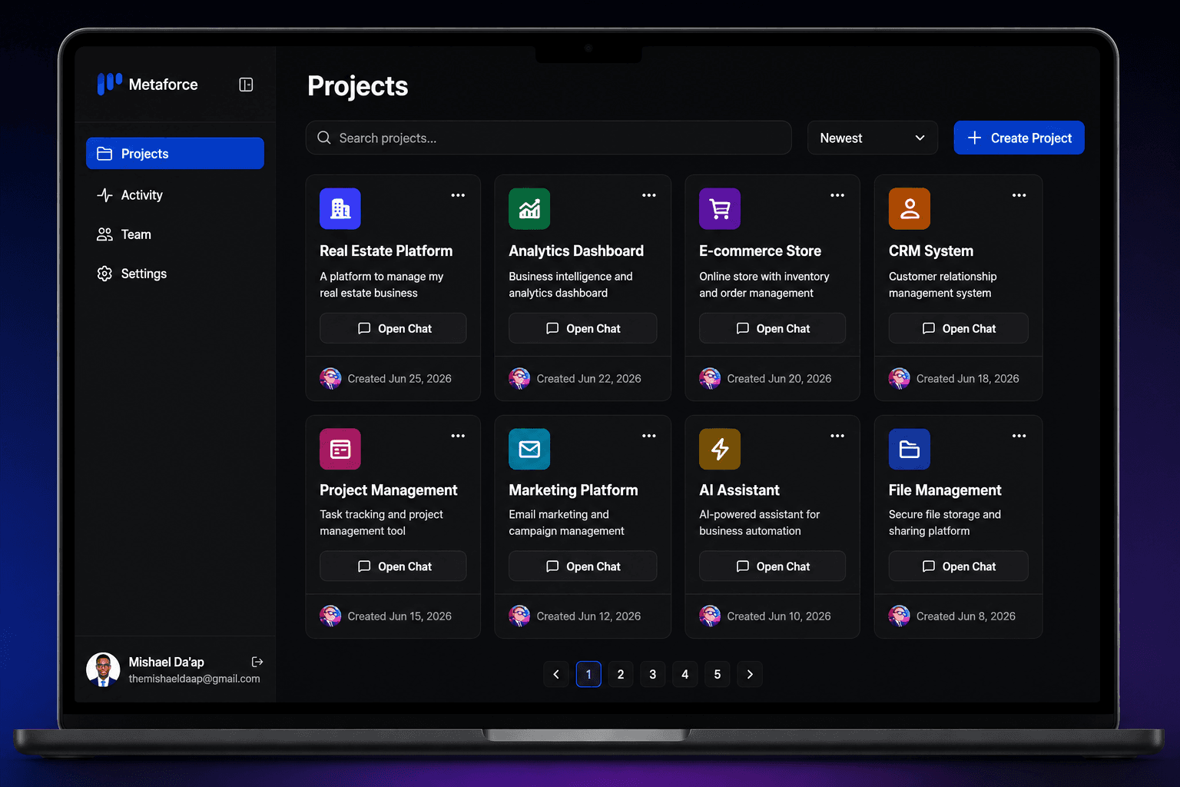Expand the Newest sort dropdown
This screenshot has width=1180, height=787.
(x=873, y=138)
